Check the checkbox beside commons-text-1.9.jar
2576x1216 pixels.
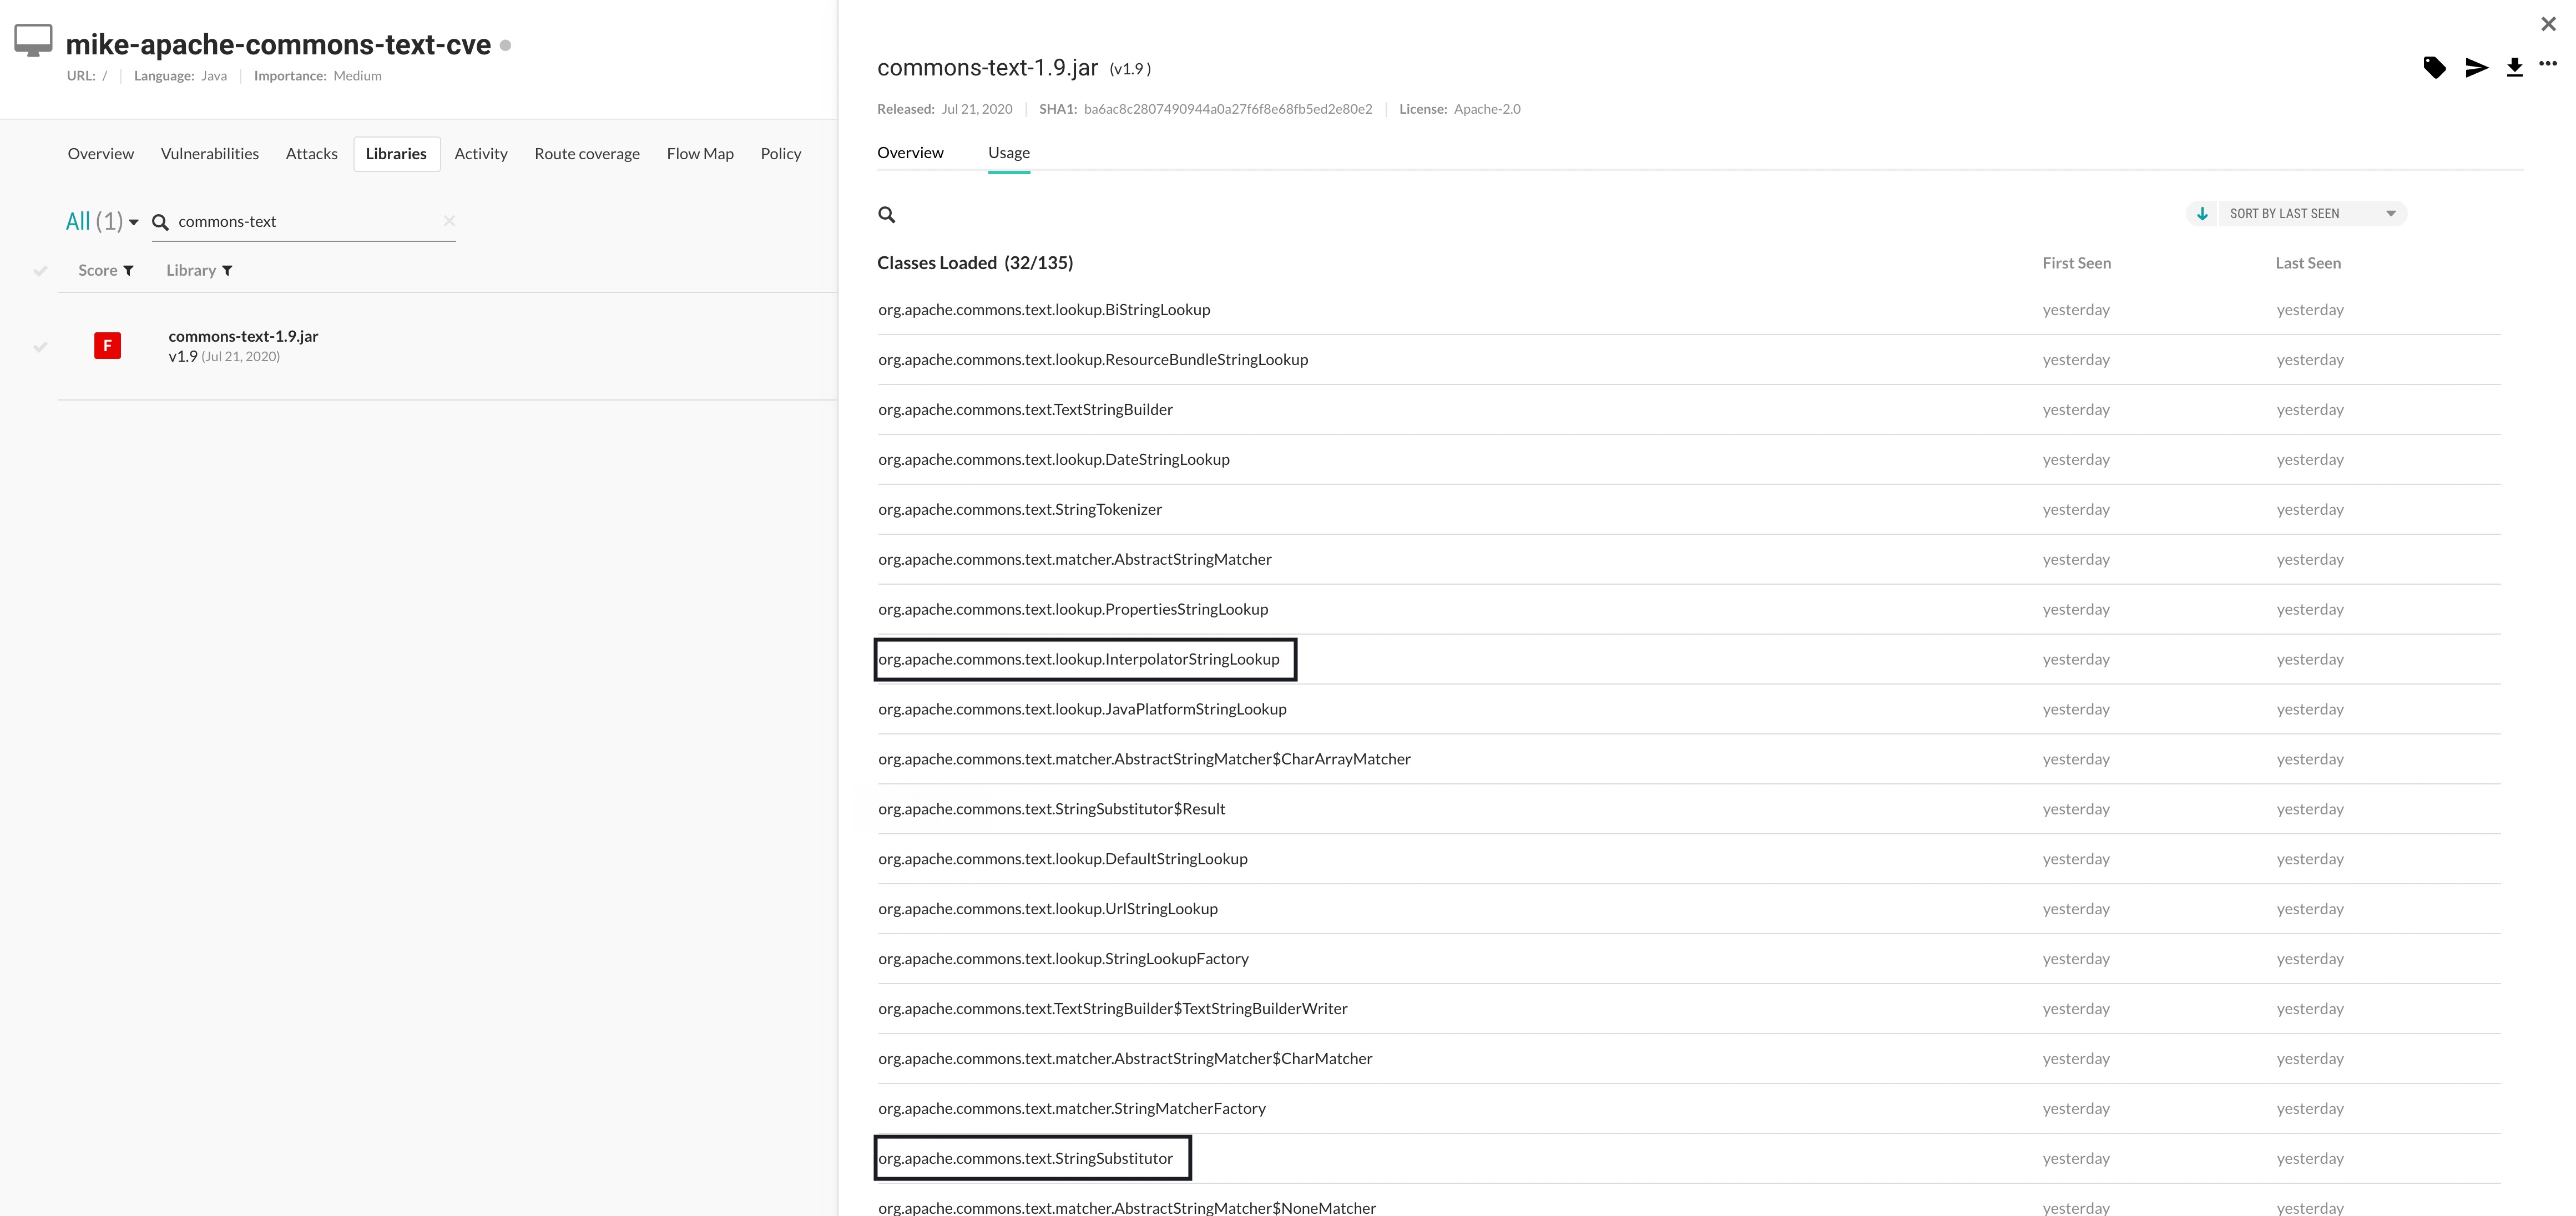click(x=41, y=347)
